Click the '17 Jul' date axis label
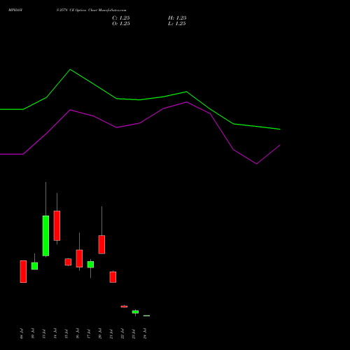 [x=89, y=333]
